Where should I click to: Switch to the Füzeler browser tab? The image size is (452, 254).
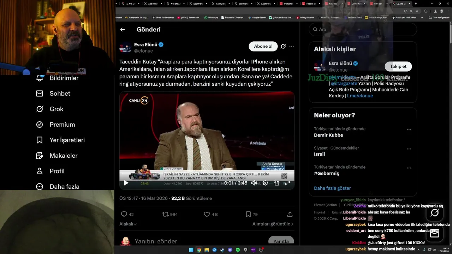click(x=311, y=4)
